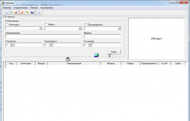Open the Справочники menu
Screen dimensions: 190x121
[21, 8]
